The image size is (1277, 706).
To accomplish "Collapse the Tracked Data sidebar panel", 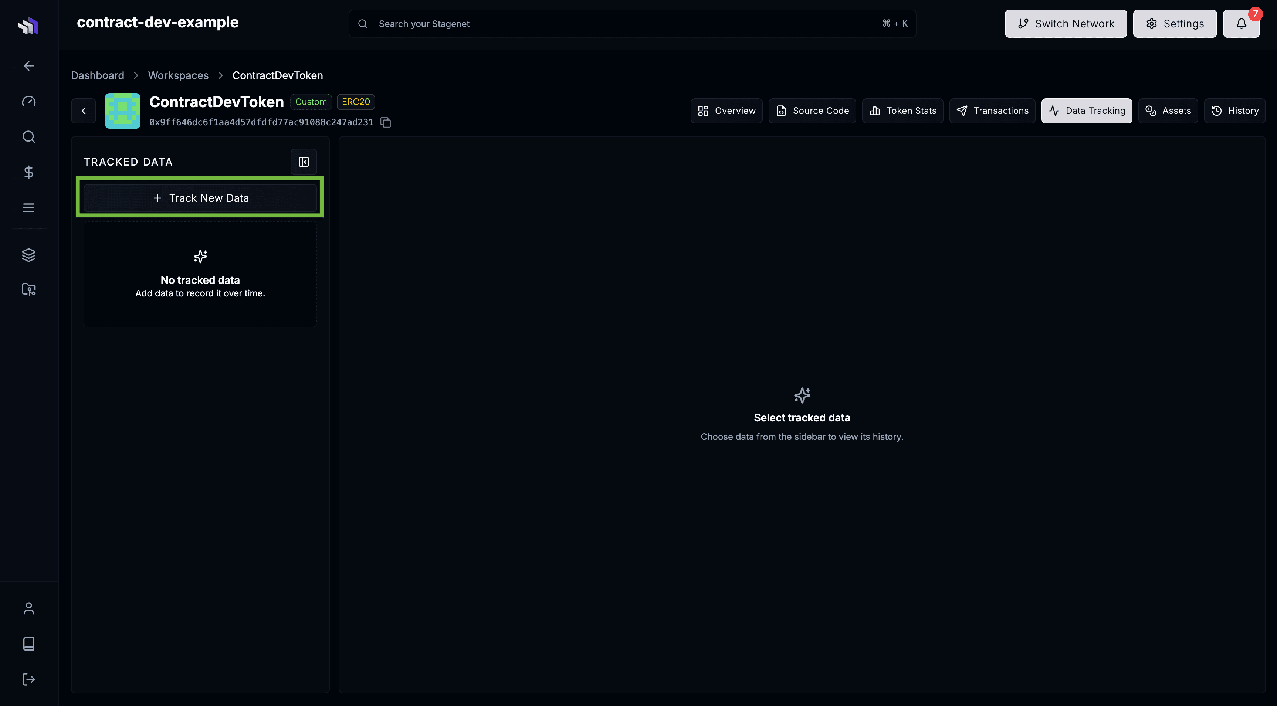I will [x=304, y=162].
